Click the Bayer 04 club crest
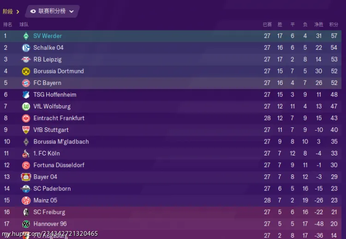 point(26,177)
